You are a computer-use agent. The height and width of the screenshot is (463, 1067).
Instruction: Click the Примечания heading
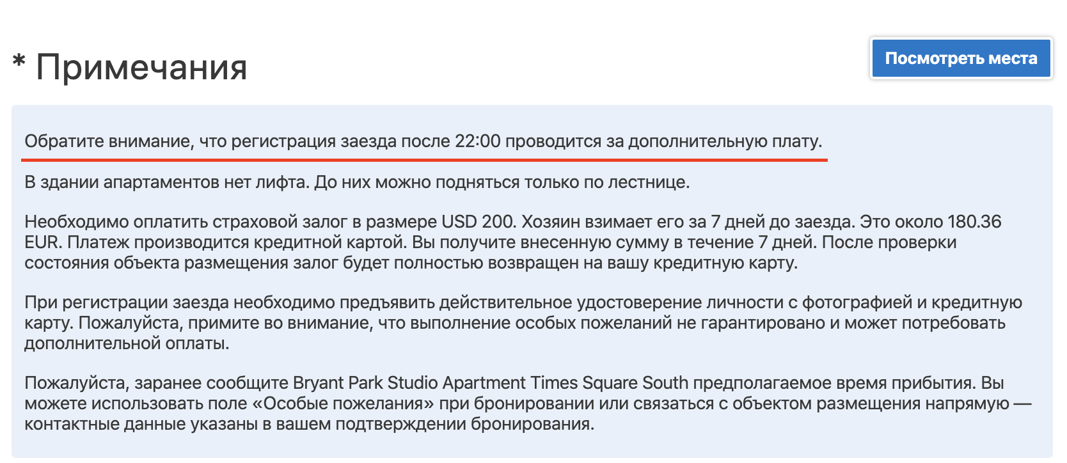(141, 67)
